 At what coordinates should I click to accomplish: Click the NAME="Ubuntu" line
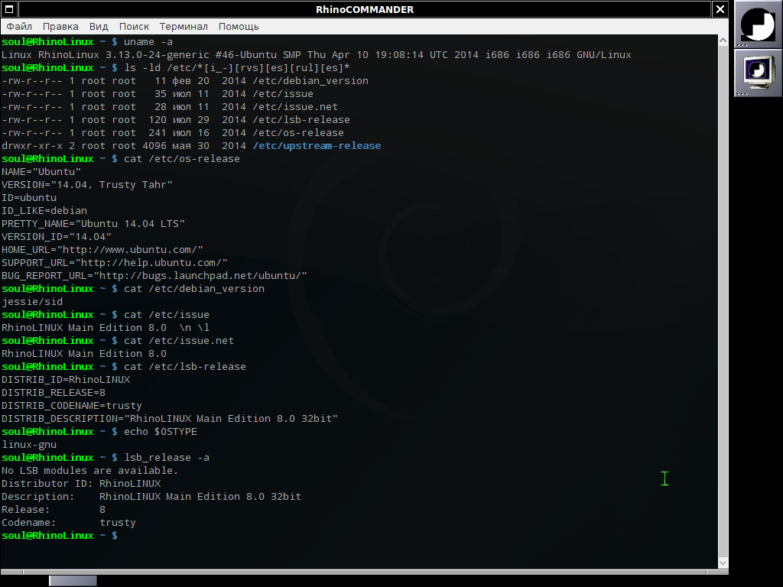pos(41,172)
